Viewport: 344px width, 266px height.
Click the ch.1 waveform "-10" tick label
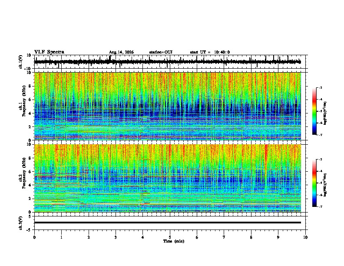[x=28, y=69]
